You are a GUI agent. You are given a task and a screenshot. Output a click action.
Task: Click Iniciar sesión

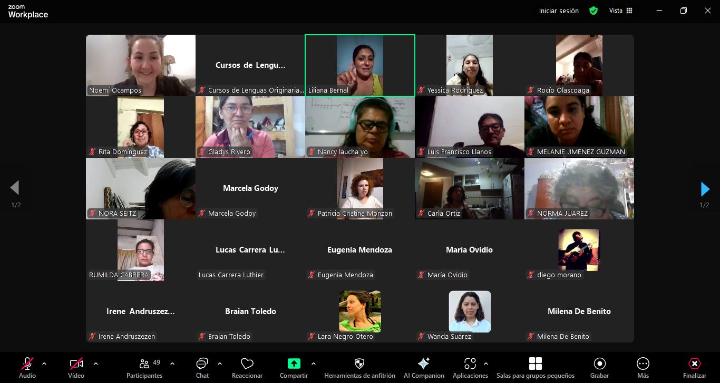pyautogui.click(x=559, y=11)
